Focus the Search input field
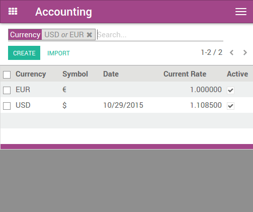The width and height of the screenshot is (253, 212). click(x=160, y=35)
